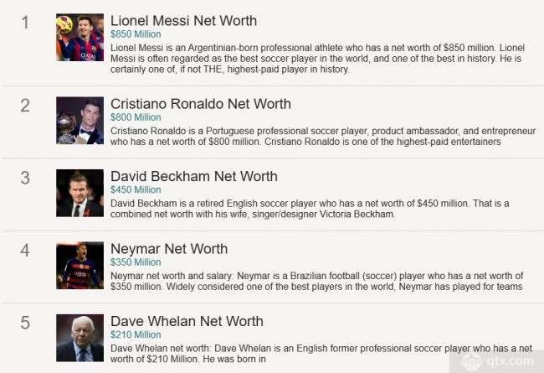This screenshot has height=373, width=544.
Task: Click the qtx.com watermark logo
Action: (497, 361)
